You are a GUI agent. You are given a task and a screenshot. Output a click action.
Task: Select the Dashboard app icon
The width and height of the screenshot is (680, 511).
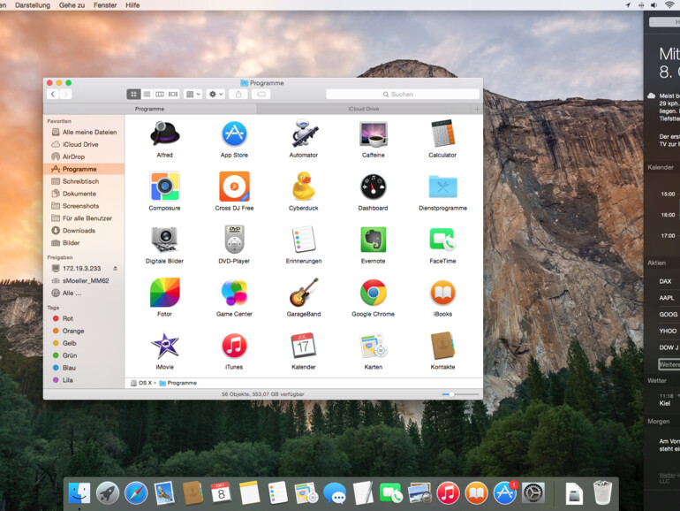(373, 187)
